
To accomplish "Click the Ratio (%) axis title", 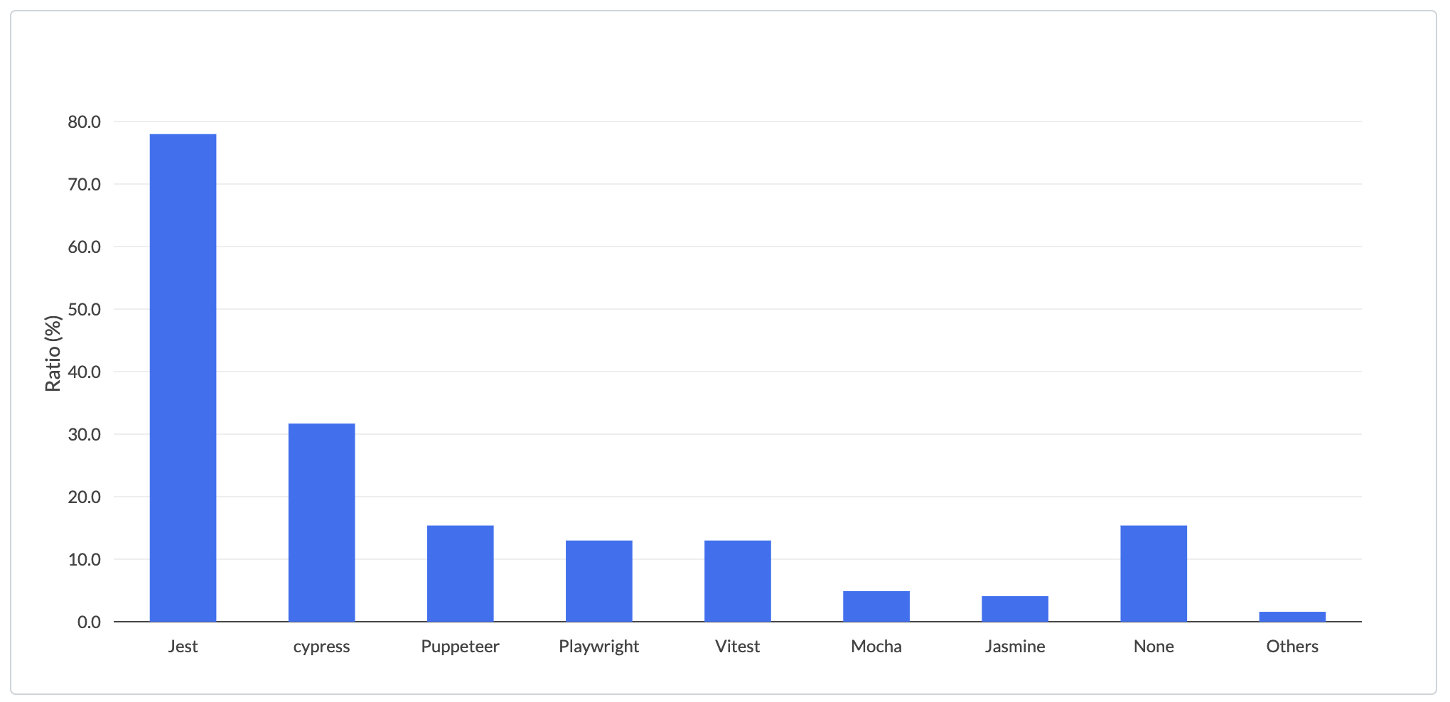I will [53, 353].
